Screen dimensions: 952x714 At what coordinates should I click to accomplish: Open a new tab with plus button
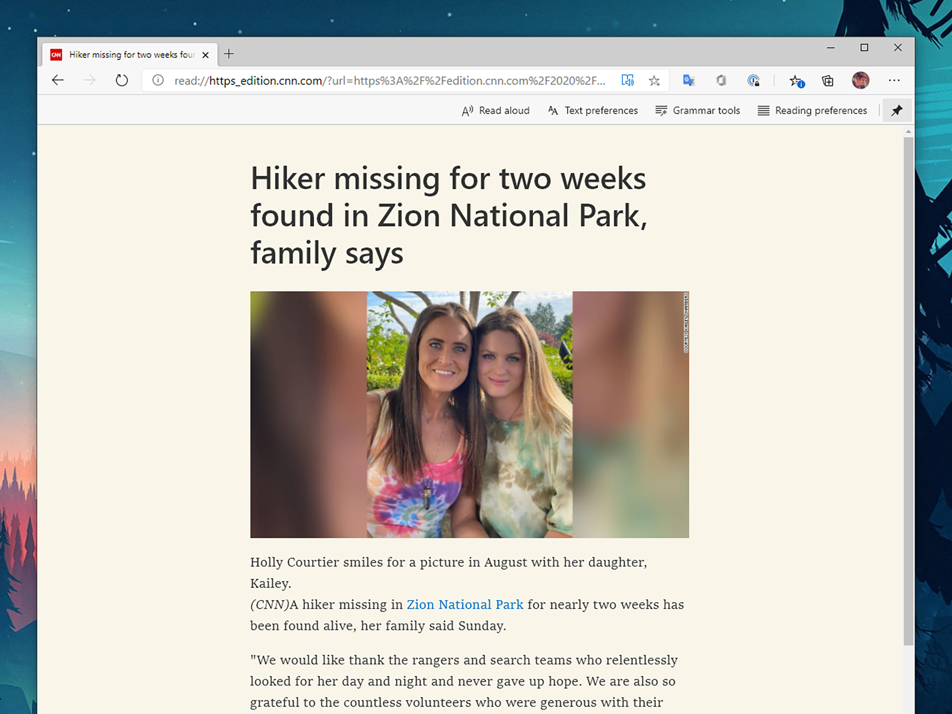click(229, 54)
